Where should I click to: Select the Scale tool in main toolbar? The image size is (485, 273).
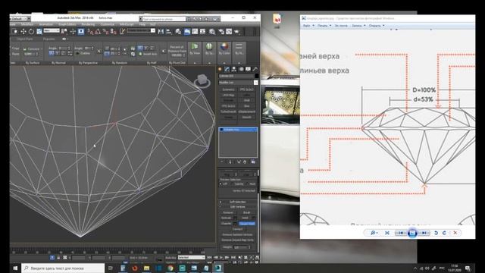point(39,32)
